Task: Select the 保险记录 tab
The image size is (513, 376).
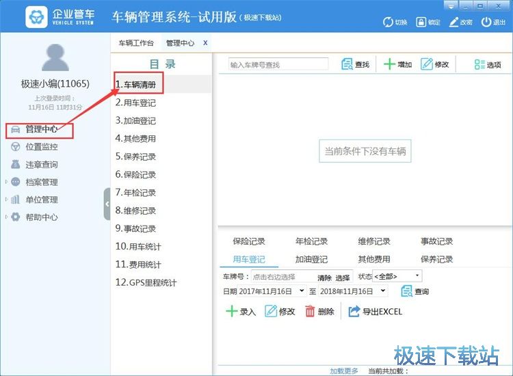Action: coord(249,241)
